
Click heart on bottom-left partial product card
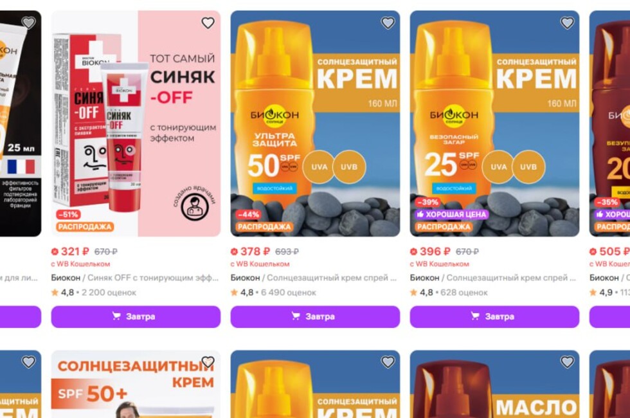pyautogui.click(x=28, y=362)
